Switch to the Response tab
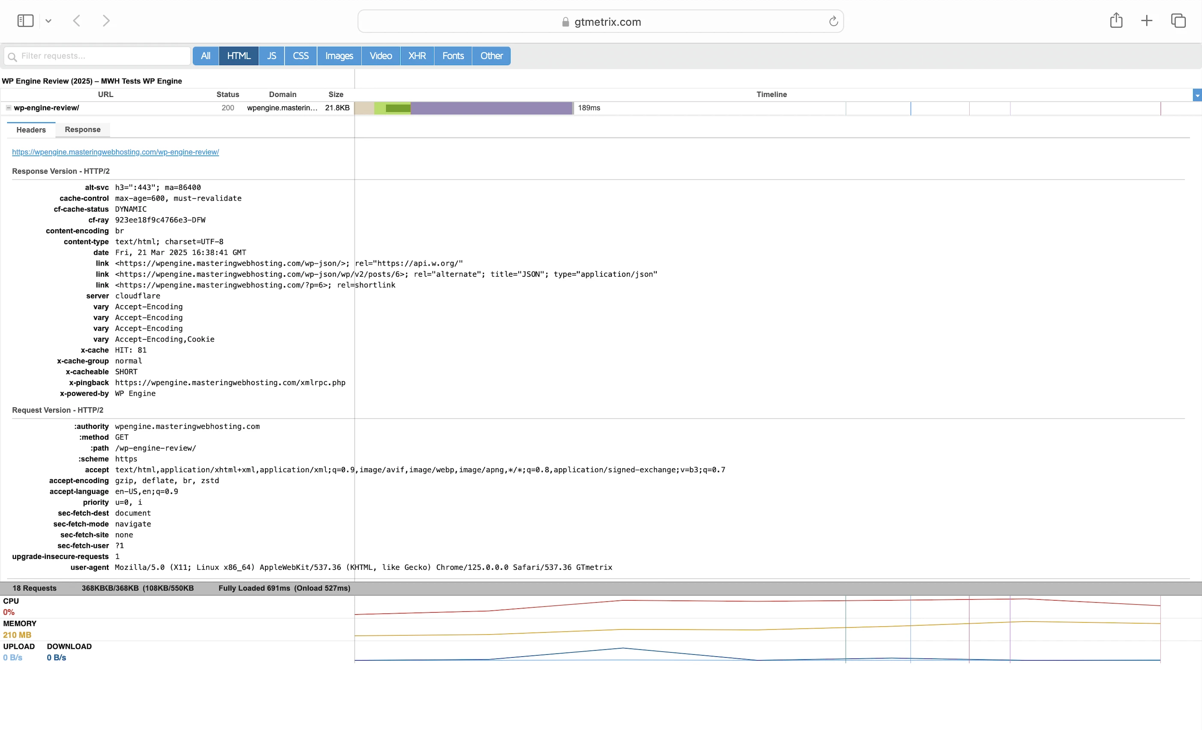Screen dimensions: 1202x730 click(82, 130)
